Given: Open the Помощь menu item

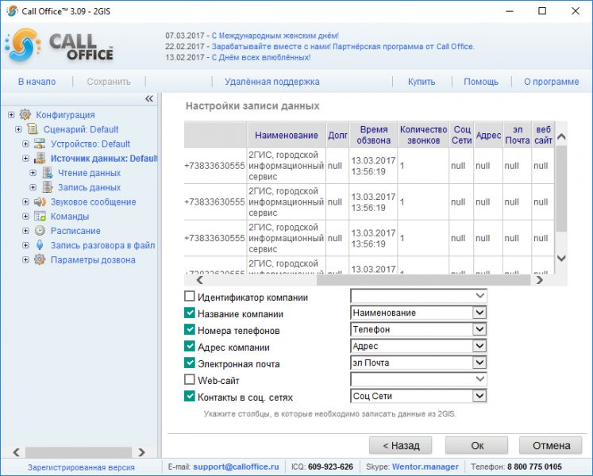Looking at the screenshot, I should pos(481,82).
